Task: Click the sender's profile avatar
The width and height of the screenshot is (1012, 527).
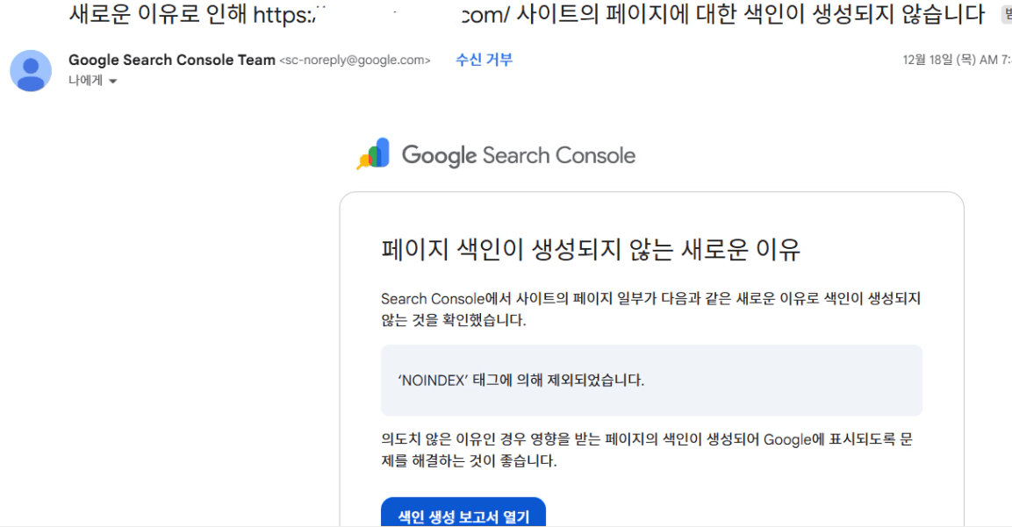Action: point(31,70)
